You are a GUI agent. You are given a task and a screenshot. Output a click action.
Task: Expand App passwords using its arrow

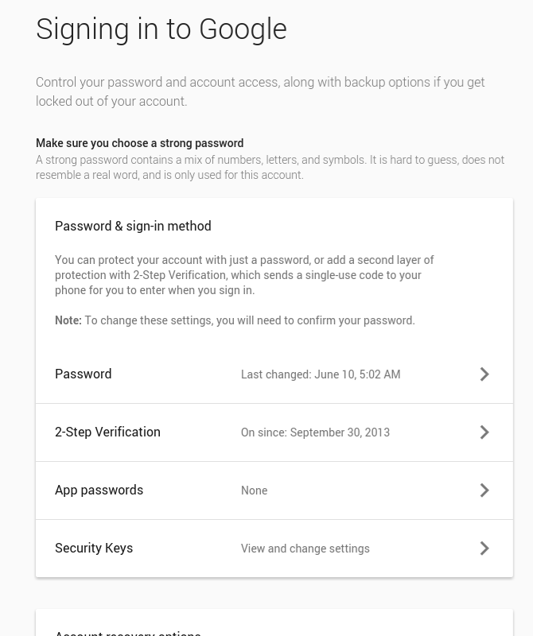pos(484,491)
